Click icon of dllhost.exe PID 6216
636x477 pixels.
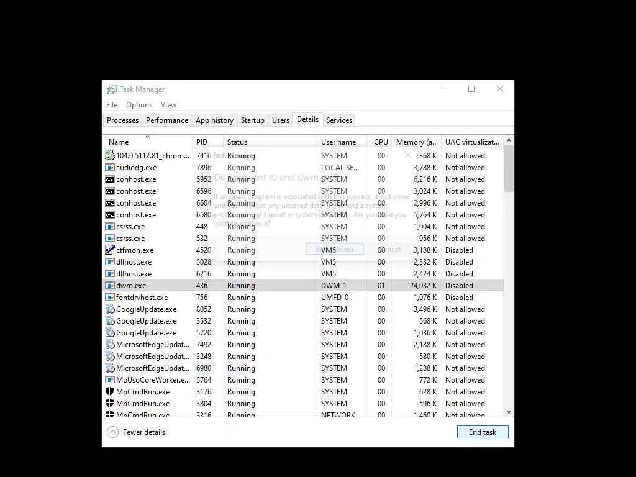coord(109,273)
